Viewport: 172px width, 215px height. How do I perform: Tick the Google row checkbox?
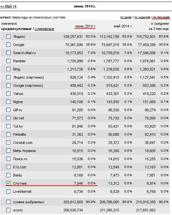click(x=8, y=45)
